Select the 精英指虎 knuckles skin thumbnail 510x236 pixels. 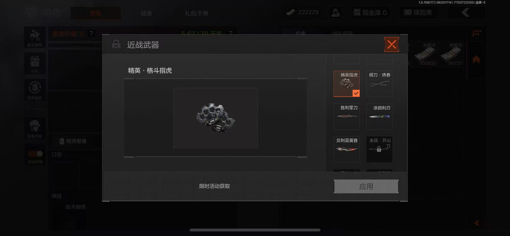point(347,84)
